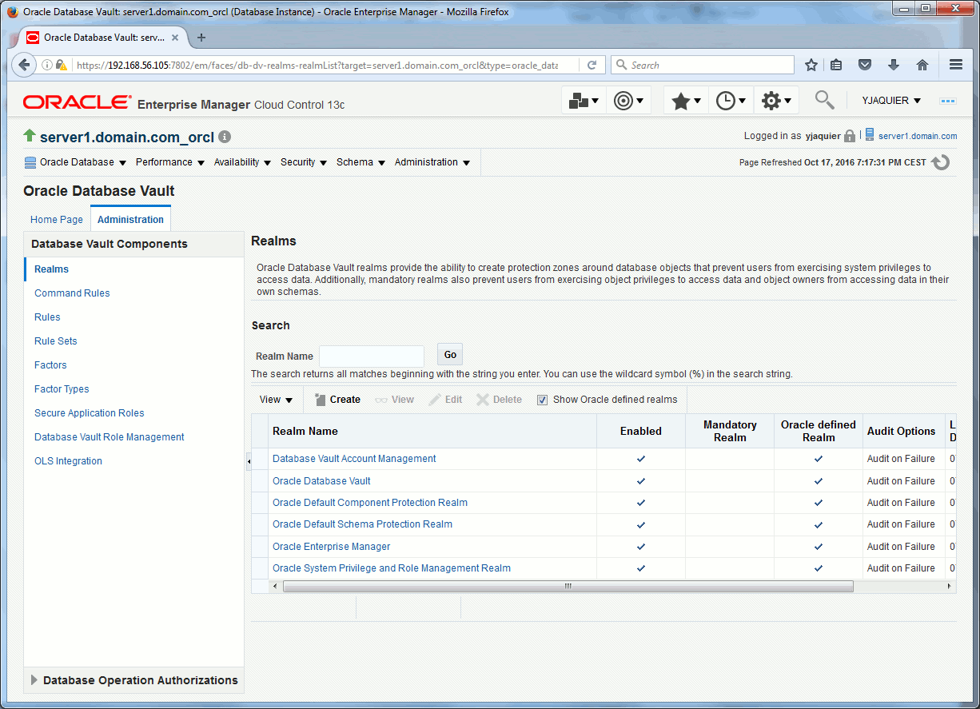The width and height of the screenshot is (980, 709).
Task: Open the Database Vault Account Management realm link
Action: [x=353, y=458]
